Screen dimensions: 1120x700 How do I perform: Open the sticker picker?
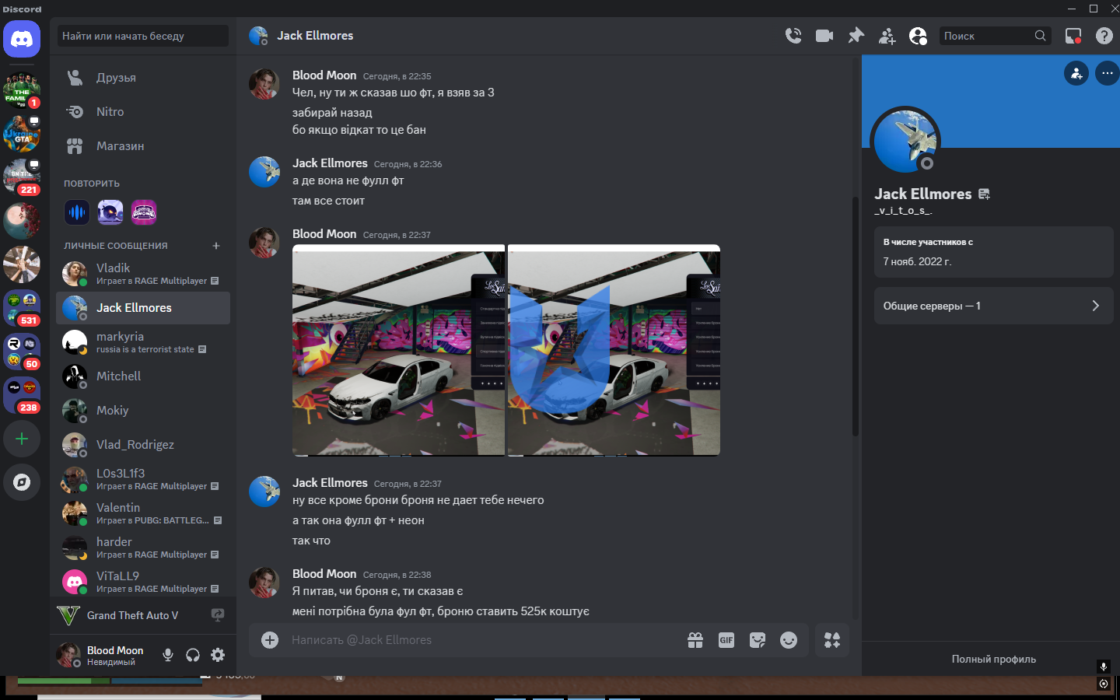pos(758,640)
